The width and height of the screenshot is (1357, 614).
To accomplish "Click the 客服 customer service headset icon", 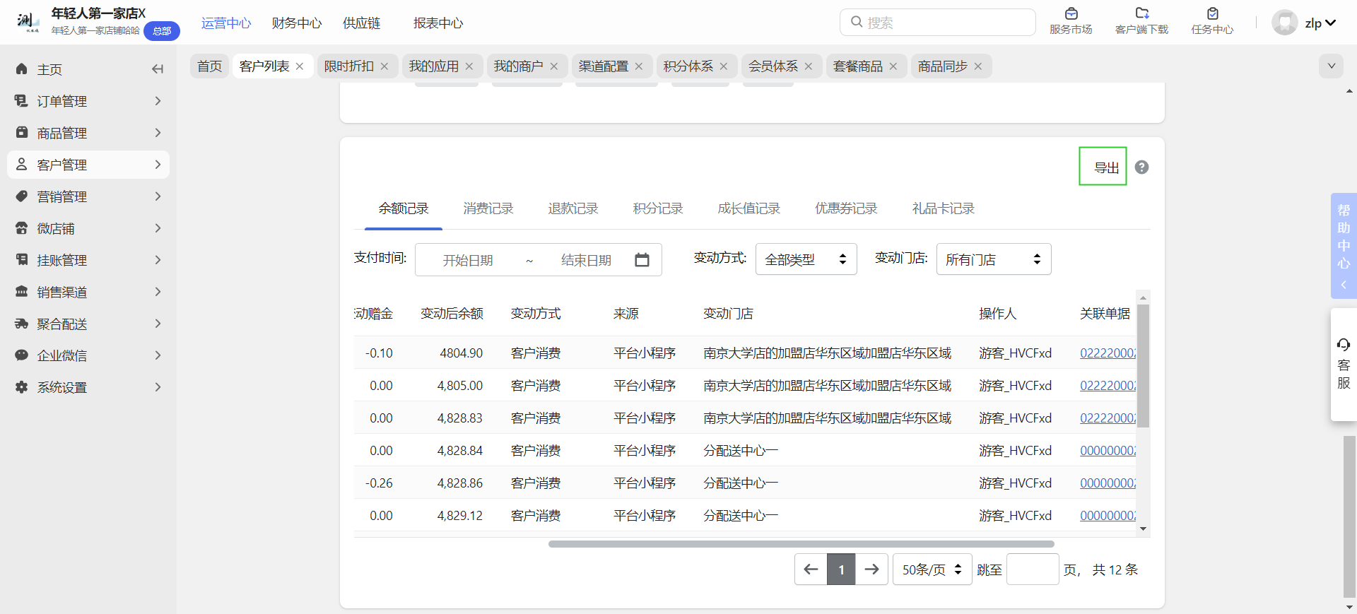I will click(x=1343, y=345).
